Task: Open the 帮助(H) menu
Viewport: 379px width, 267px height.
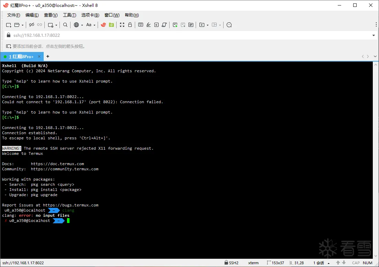Action: (132, 15)
